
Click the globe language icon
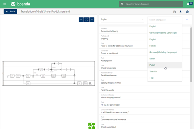click(187, 12)
